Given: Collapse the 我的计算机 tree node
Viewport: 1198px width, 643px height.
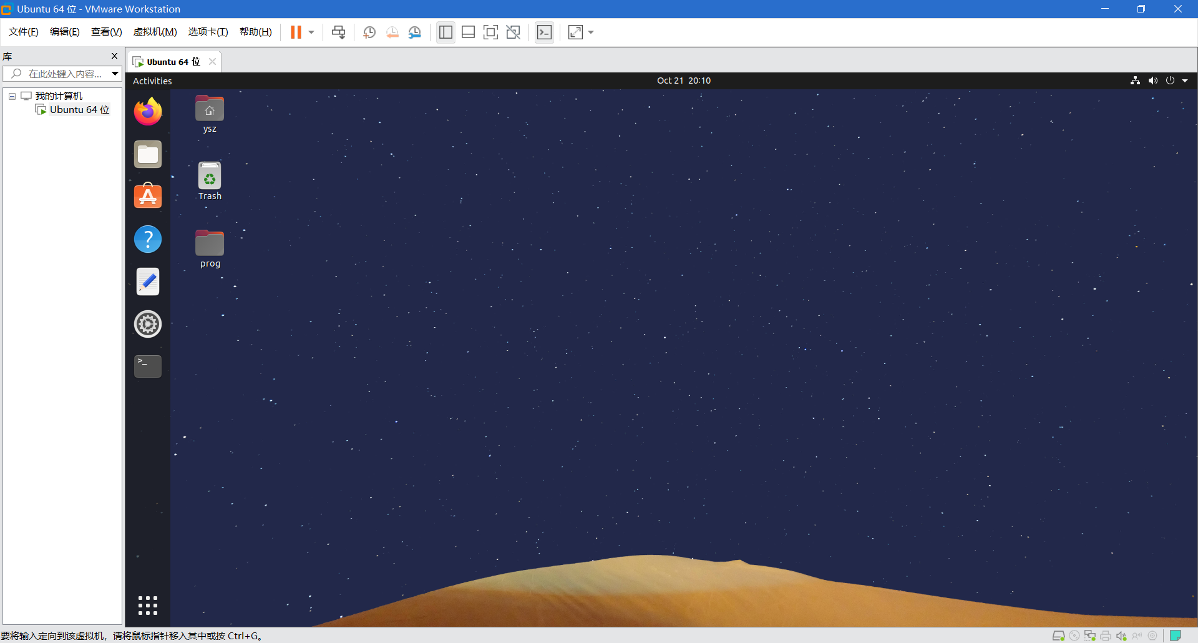Looking at the screenshot, I should coord(11,96).
